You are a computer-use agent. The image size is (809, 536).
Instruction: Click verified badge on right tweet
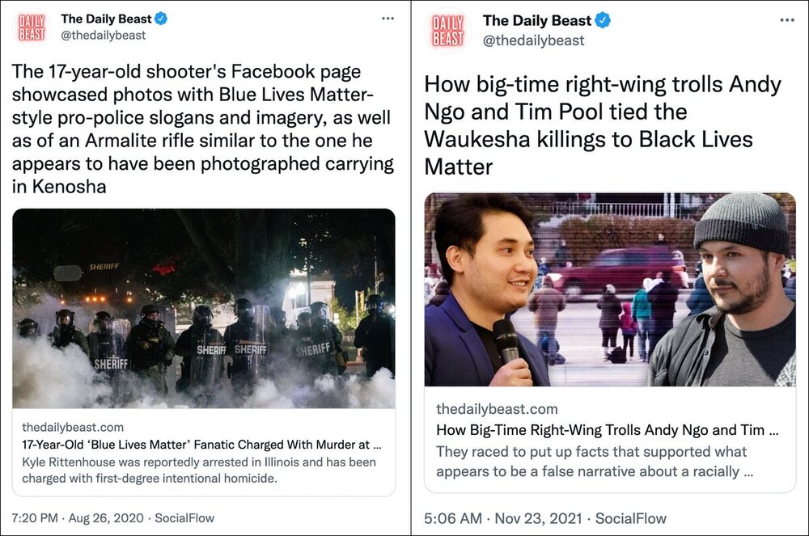click(603, 21)
